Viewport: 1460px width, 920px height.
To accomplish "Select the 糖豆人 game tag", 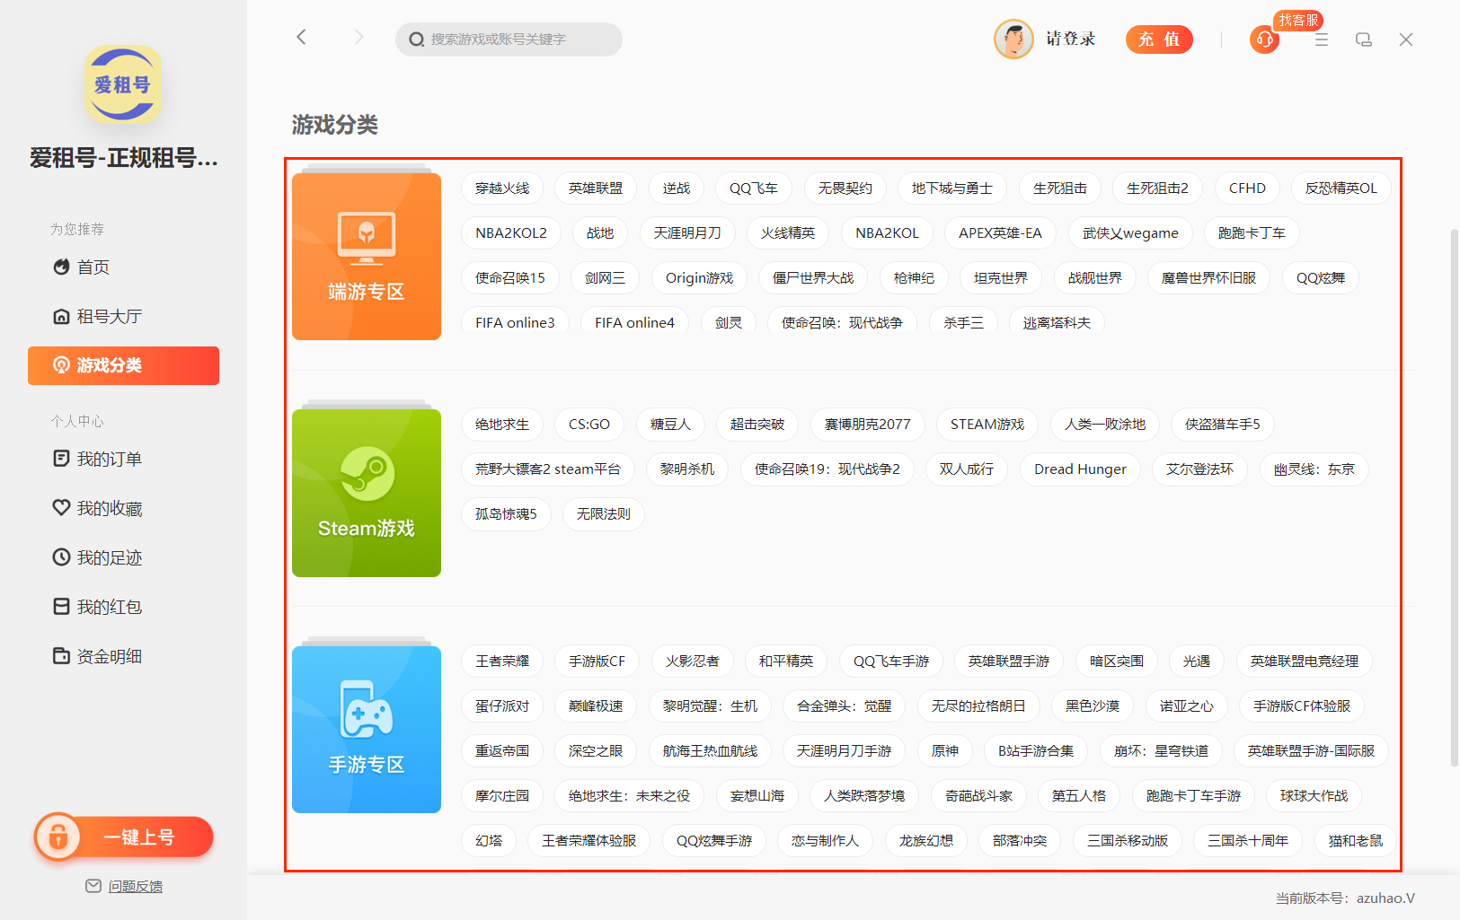I will pos(671,425).
